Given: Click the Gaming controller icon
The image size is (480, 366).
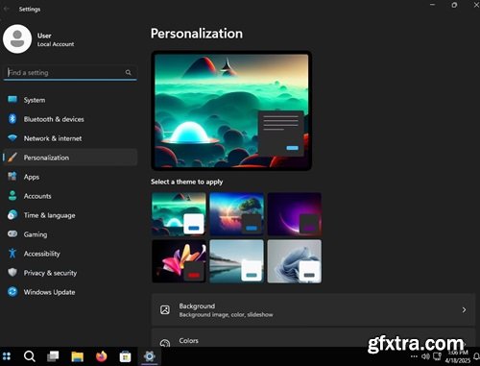Looking at the screenshot, I should [12, 234].
